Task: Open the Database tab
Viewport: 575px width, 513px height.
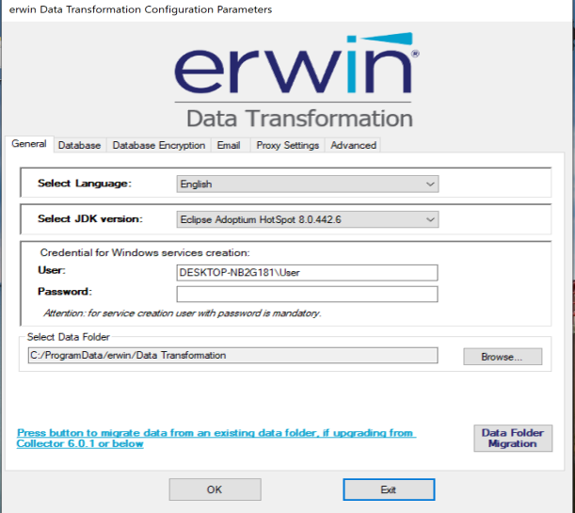Action: (x=80, y=145)
